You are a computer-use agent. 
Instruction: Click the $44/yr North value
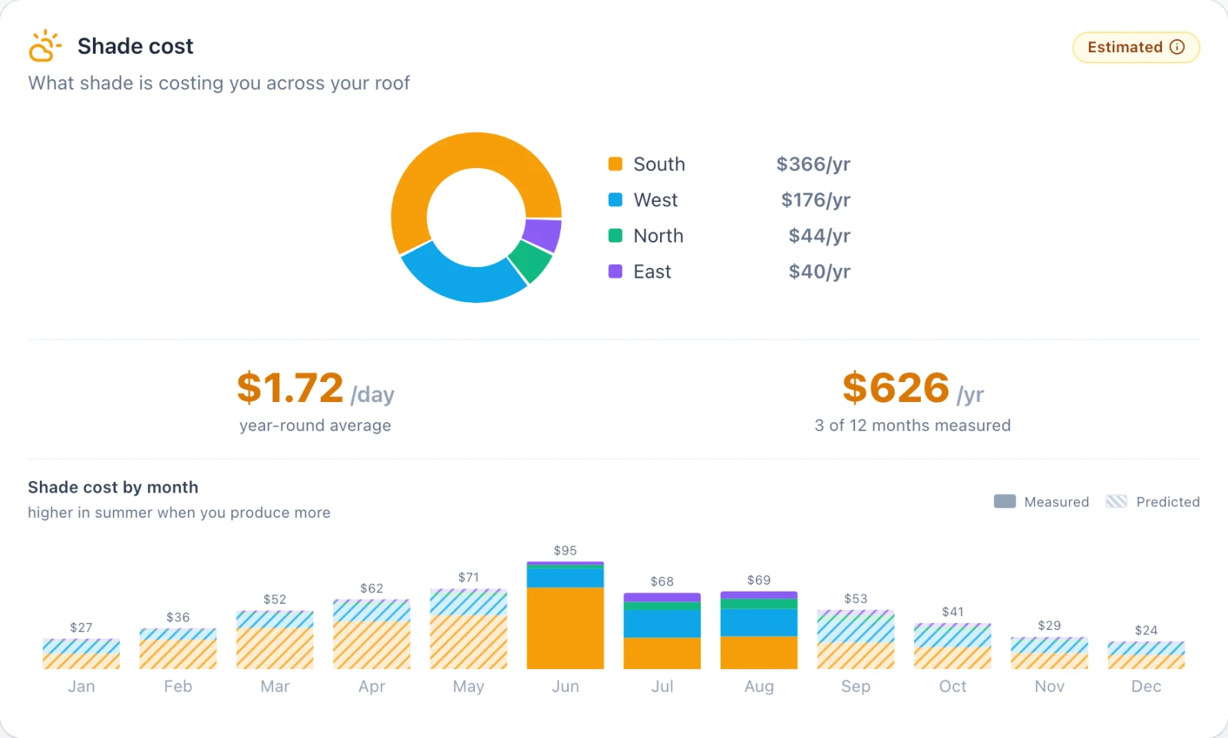pyautogui.click(x=820, y=236)
